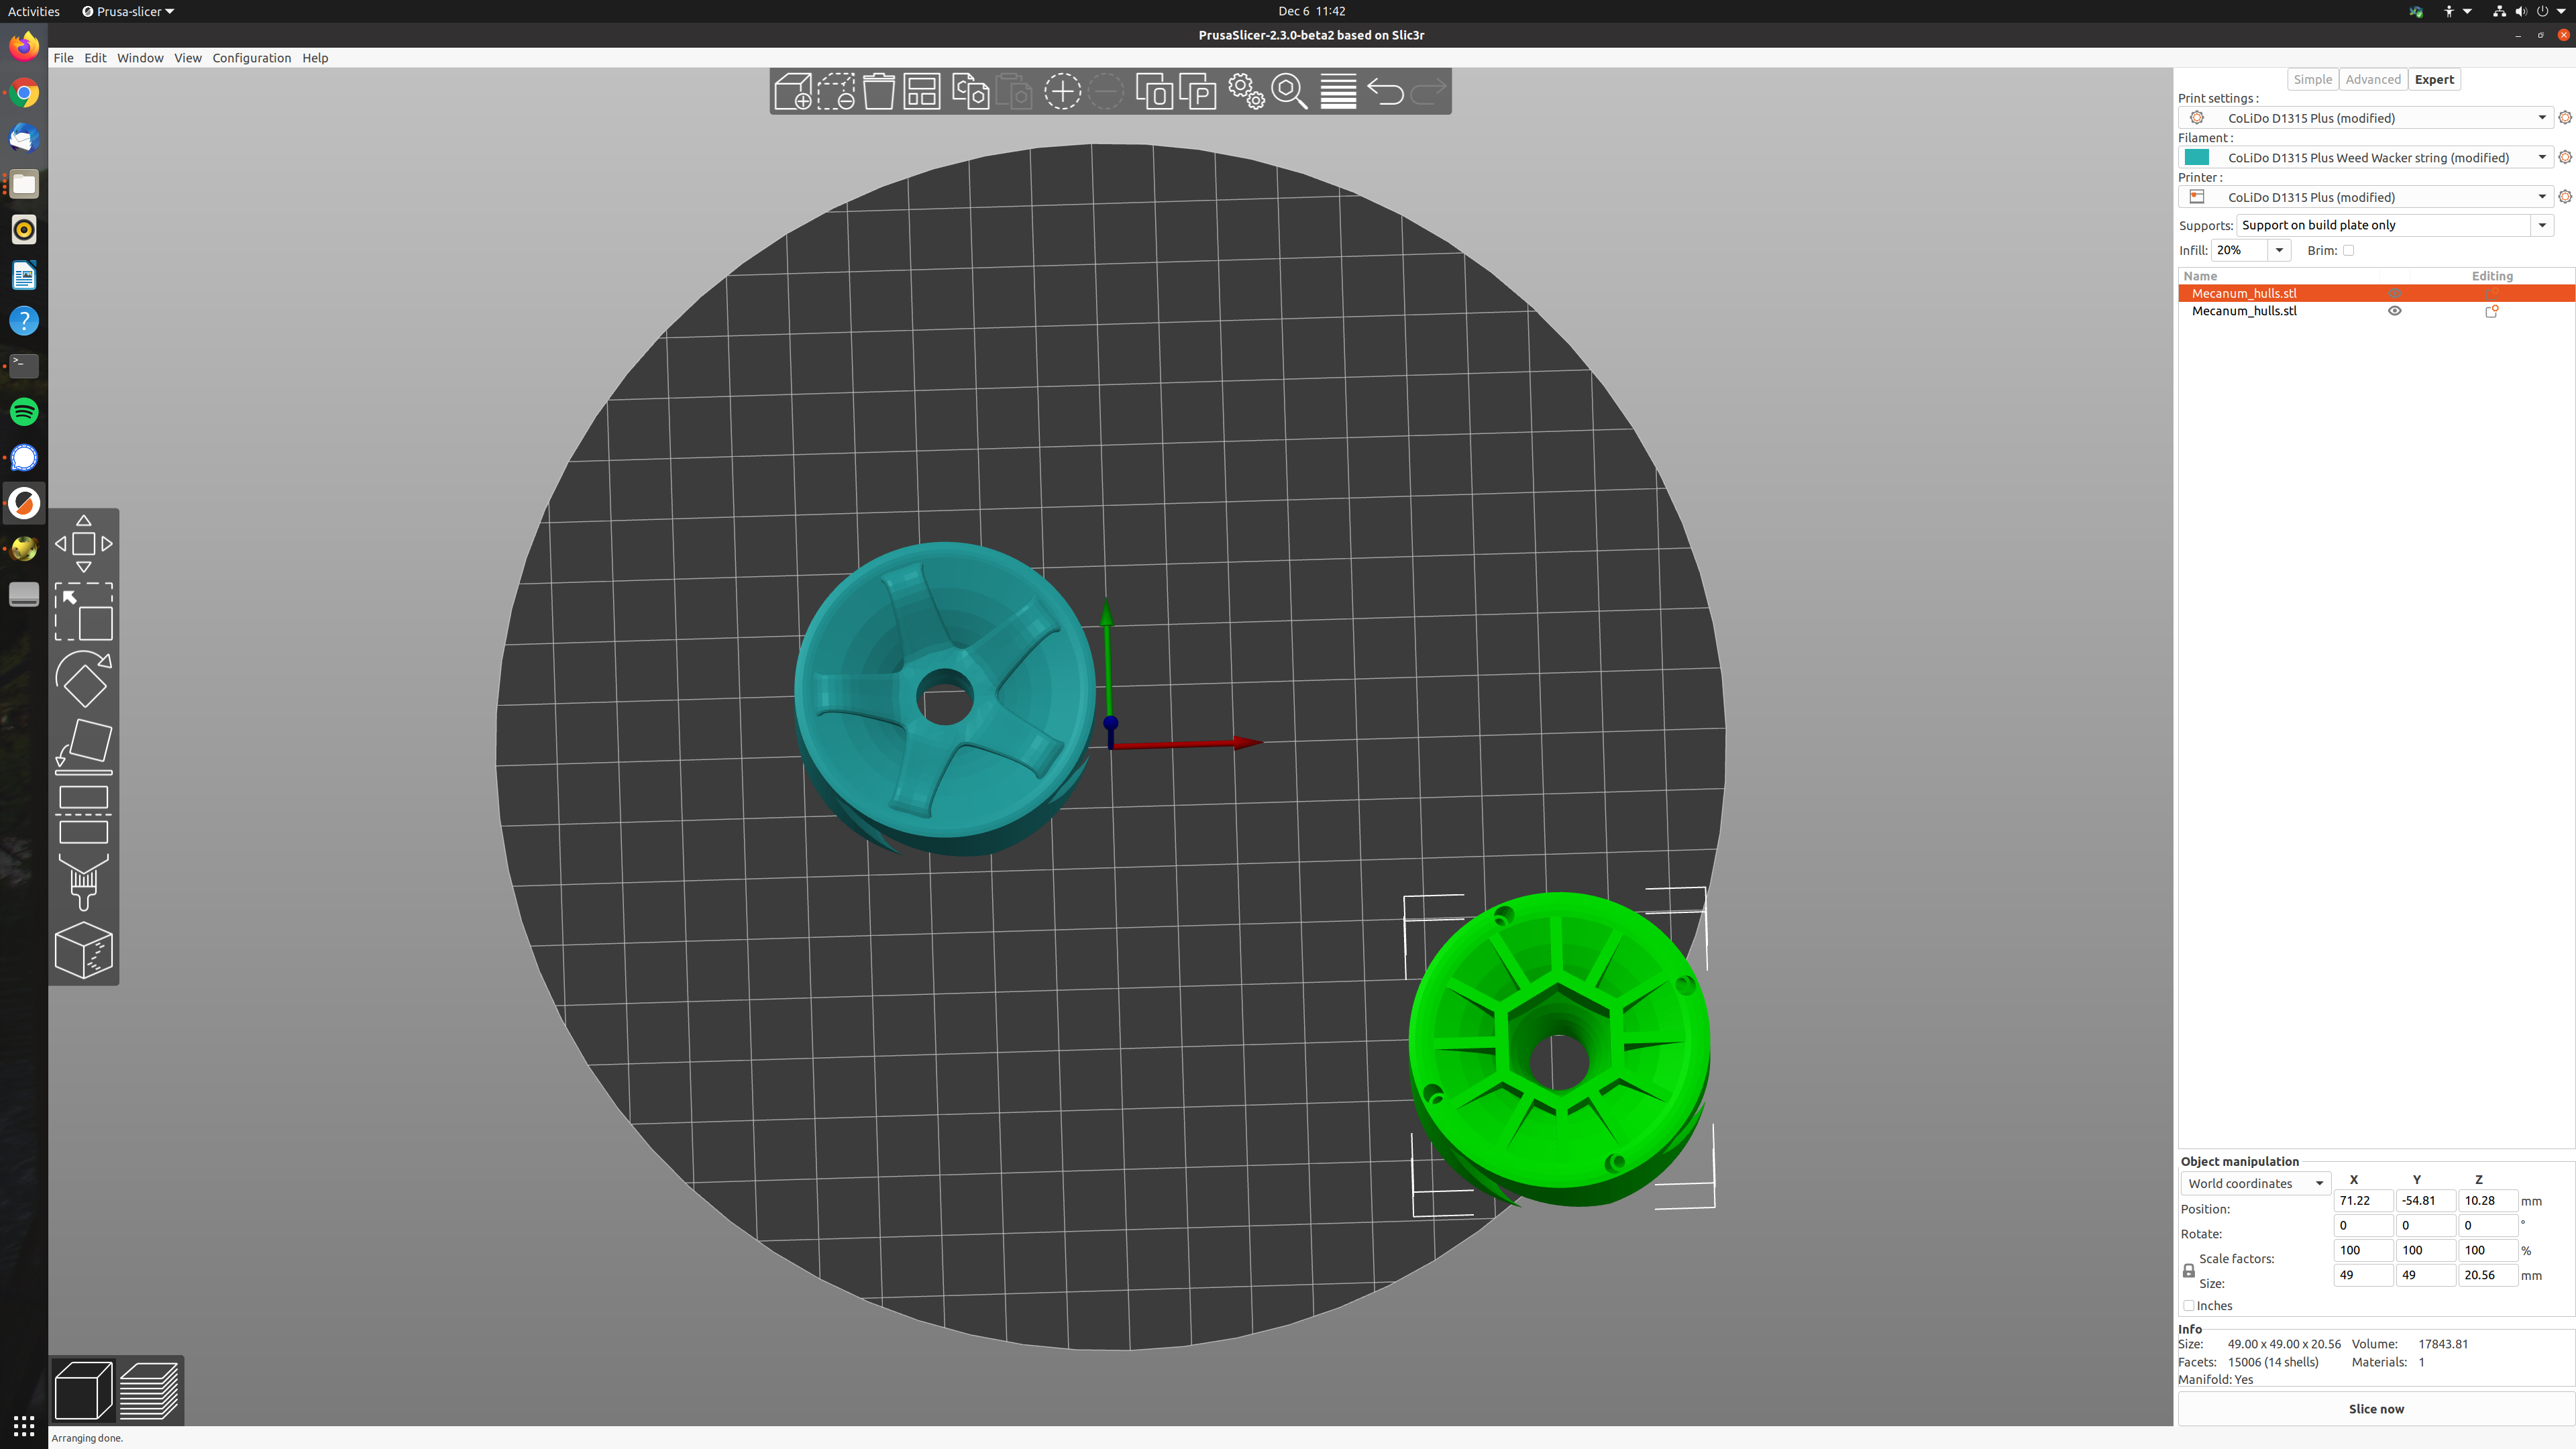This screenshot has height=1449, width=2576.
Task: Click the Search magnifier icon
Action: (x=1290, y=92)
